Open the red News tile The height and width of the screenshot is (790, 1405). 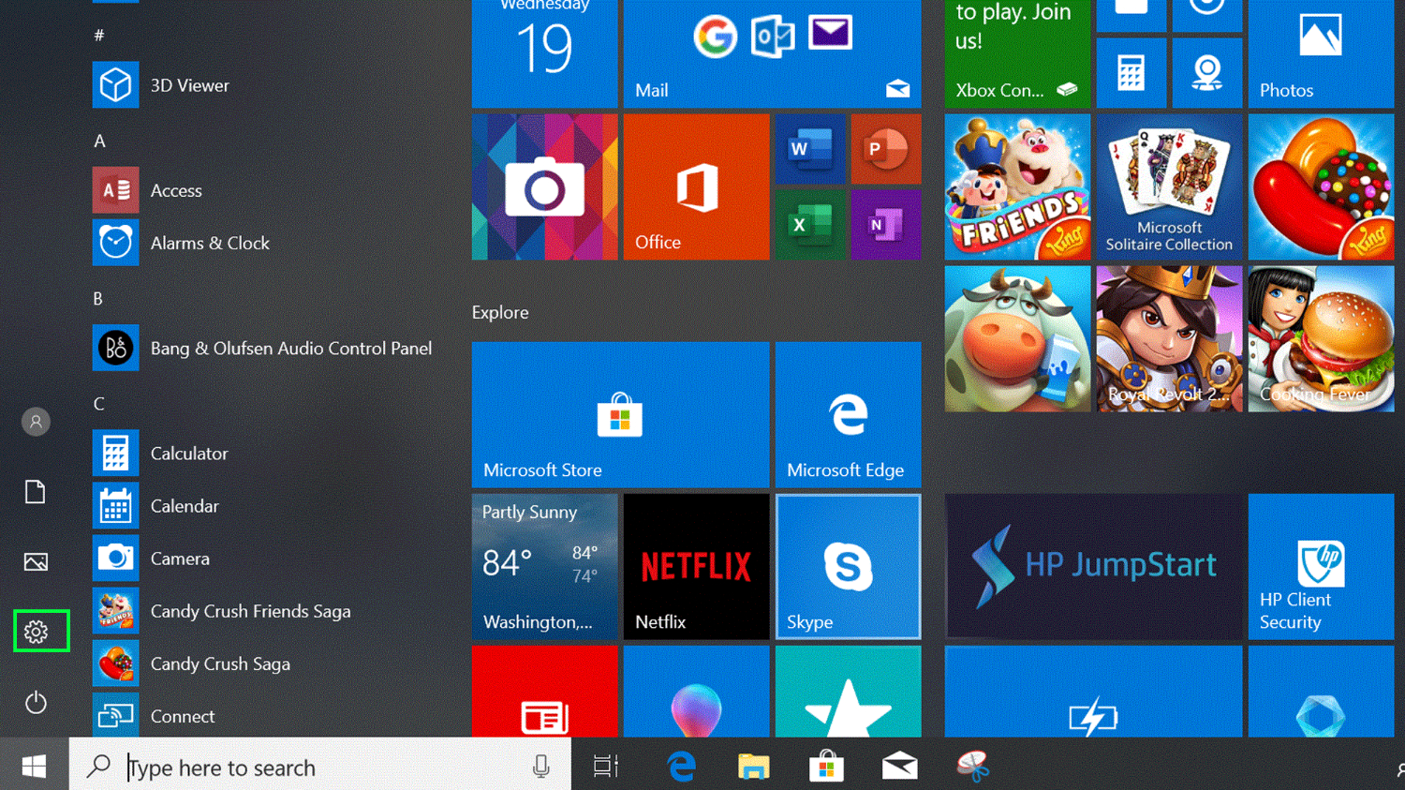pyautogui.click(x=544, y=692)
